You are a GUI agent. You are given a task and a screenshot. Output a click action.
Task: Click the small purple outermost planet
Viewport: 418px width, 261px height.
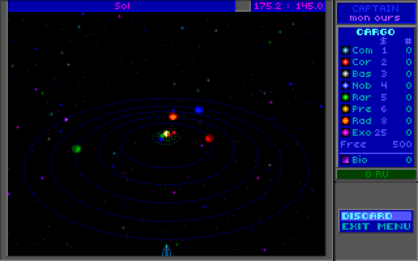[x=66, y=119]
